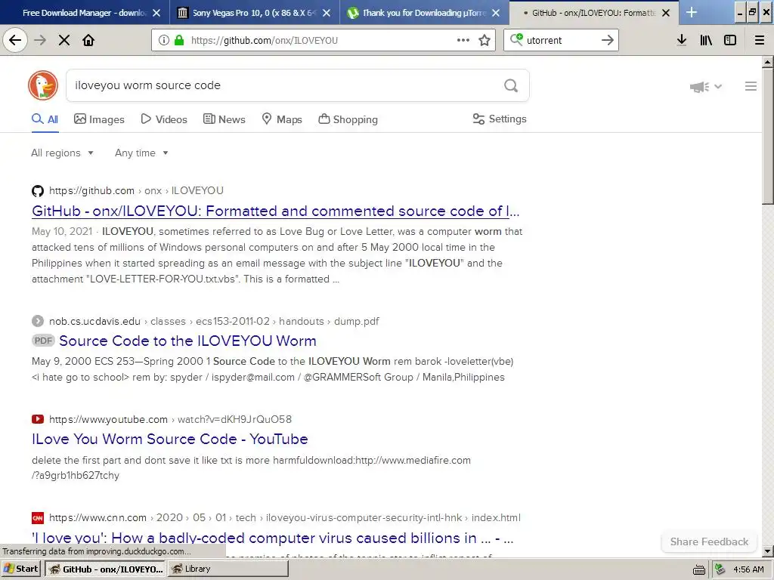Select the Library window taskbar button
The width and height of the screenshot is (774, 580).
click(x=228, y=569)
